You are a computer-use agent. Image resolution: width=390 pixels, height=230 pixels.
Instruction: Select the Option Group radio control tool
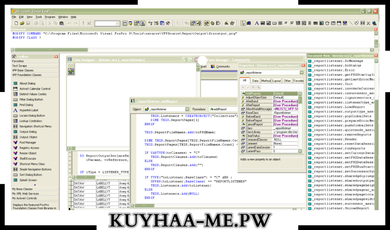click(286, 23)
